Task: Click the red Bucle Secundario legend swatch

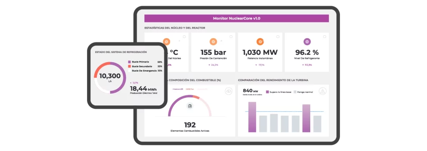Action: tap(129, 66)
